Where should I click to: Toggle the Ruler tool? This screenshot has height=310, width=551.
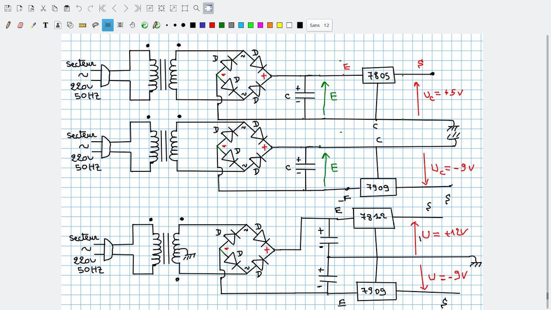83,25
